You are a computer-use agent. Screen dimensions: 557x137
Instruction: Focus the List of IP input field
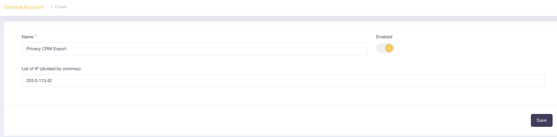point(283,81)
